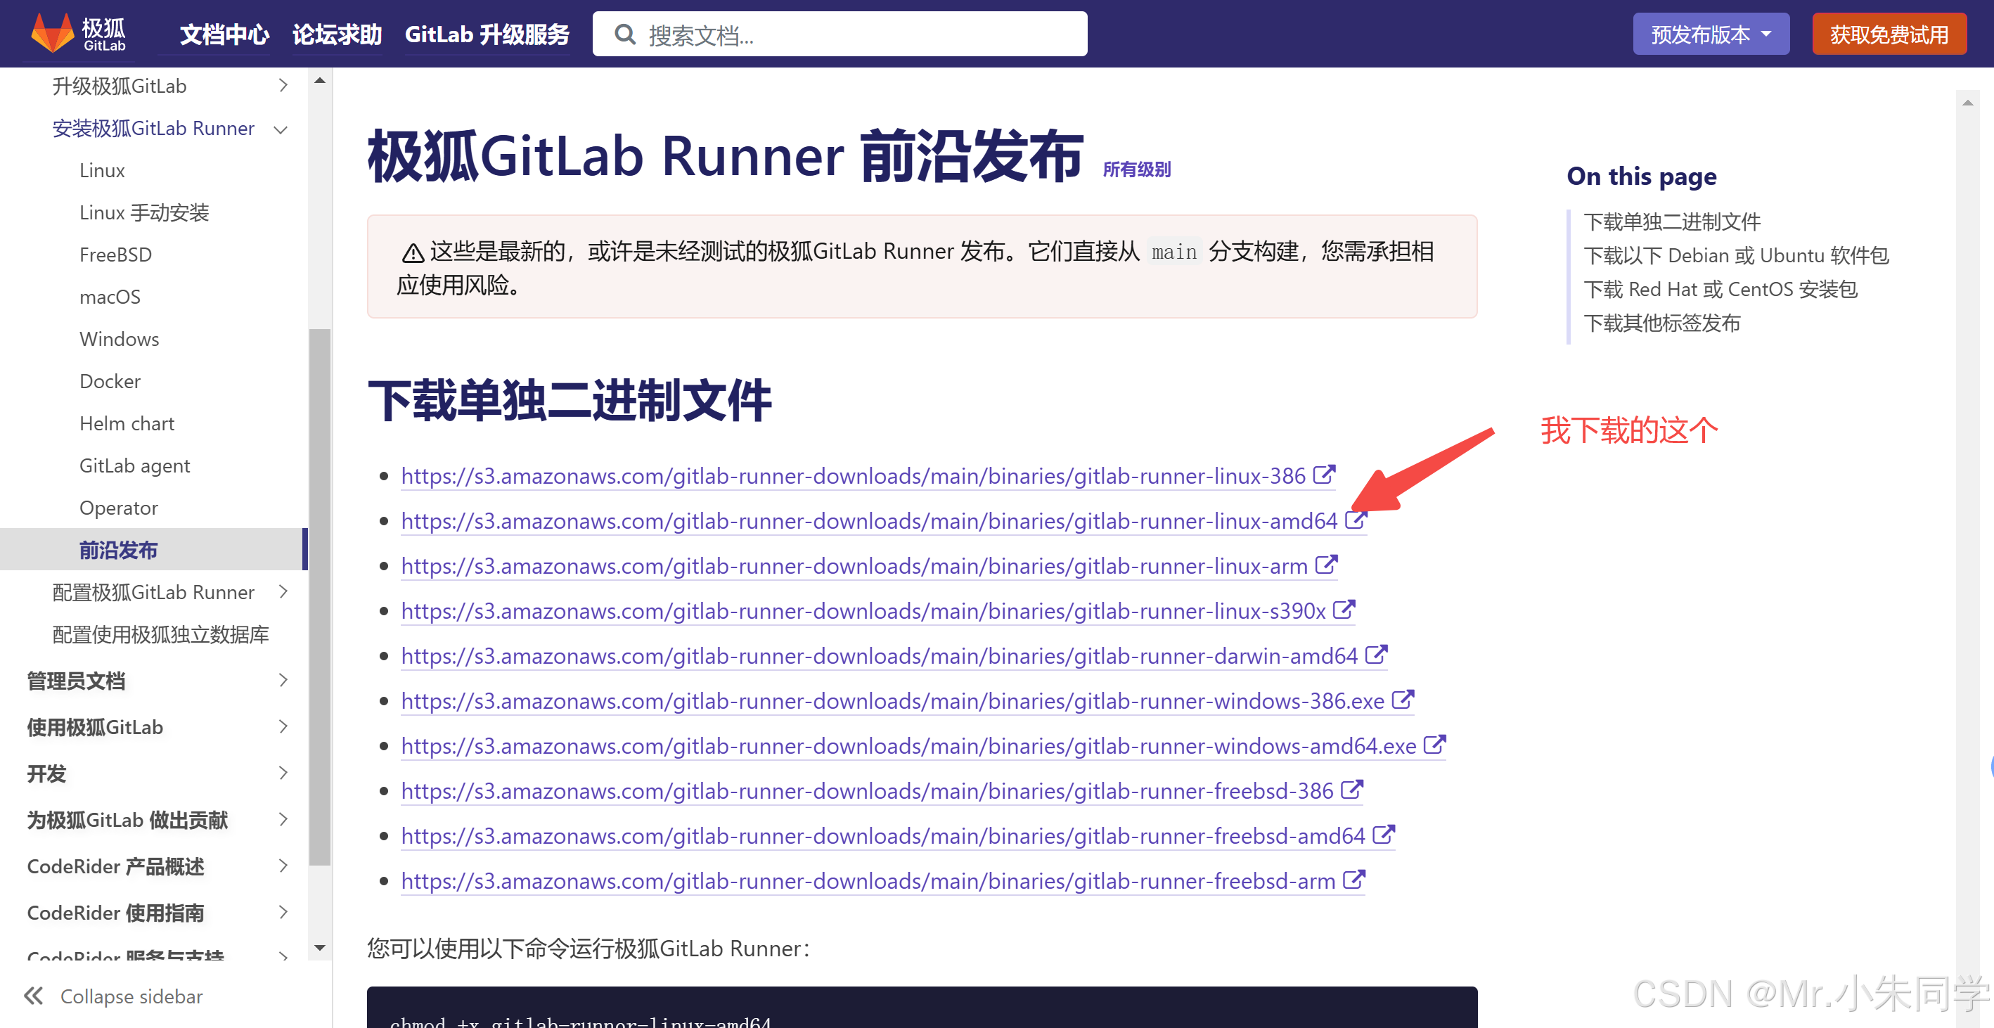The height and width of the screenshot is (1028, 1994).
Task: Open Linux install page in sidebar
Action: pyautogui.click(x=102, y=170)
